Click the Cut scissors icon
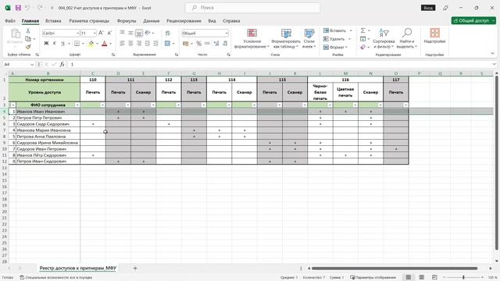The height and width of the screenshot is (281, 500). tap(28, 31)
